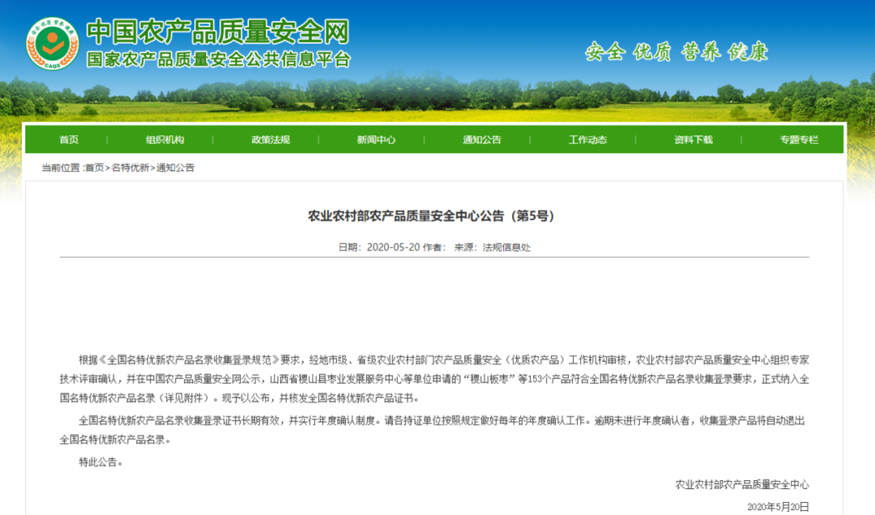Select 新闻中心 in the navigation bar
The width and height of the screenshot is (875, 515).
click(377, 139)
